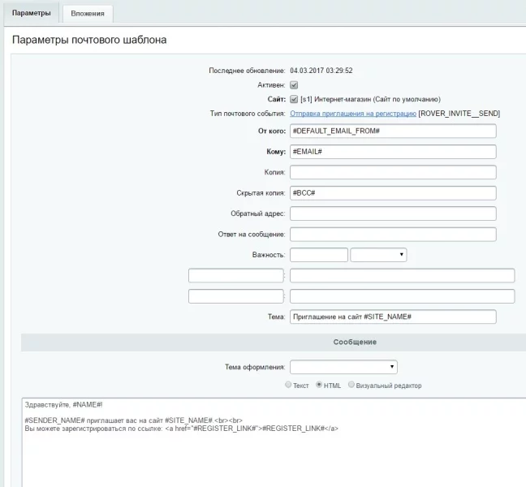Toggle the Активен checkbox
This screenshot has width=526, height=487.
point(294,84)
